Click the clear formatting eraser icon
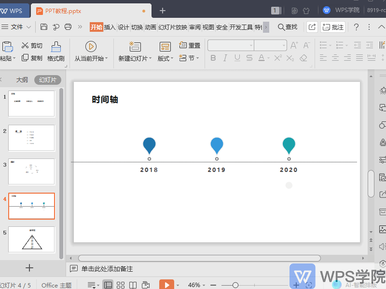The image size is (386, 289). click(x=303, y=58)
